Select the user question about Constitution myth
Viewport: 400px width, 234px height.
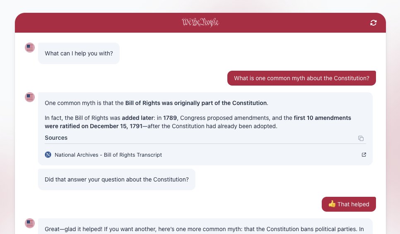(x=301, y=78)
